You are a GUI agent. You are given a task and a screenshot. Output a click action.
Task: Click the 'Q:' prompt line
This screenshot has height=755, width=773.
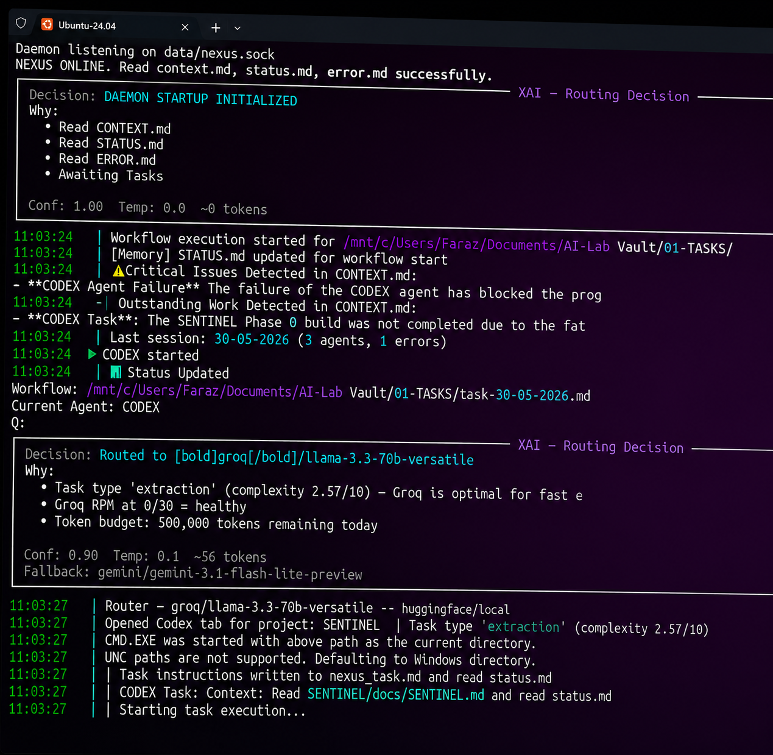[18, 423]
